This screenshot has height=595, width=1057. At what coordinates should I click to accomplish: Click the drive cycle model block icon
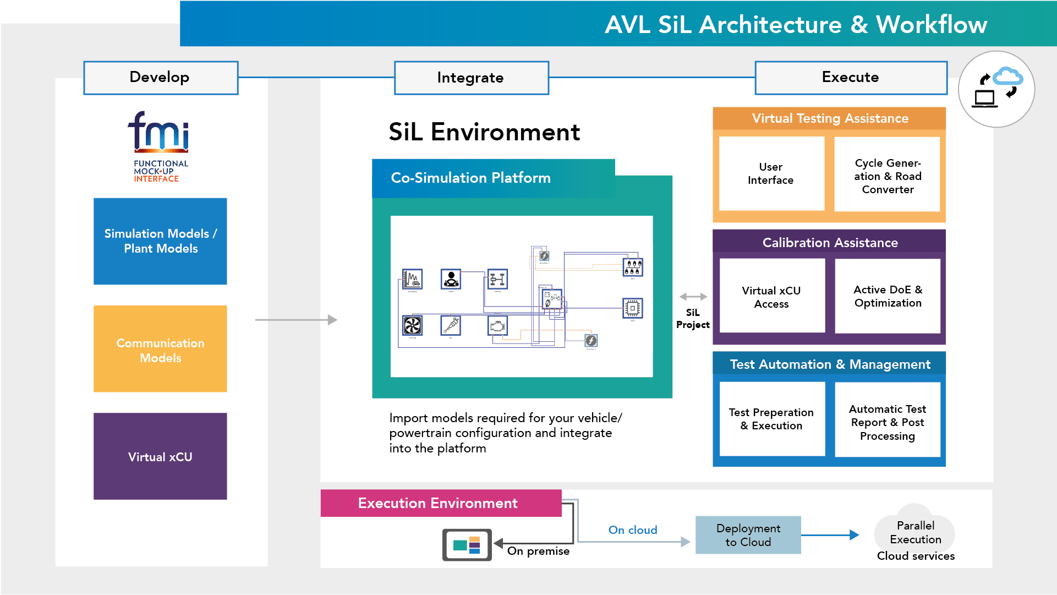click(412, 279)
